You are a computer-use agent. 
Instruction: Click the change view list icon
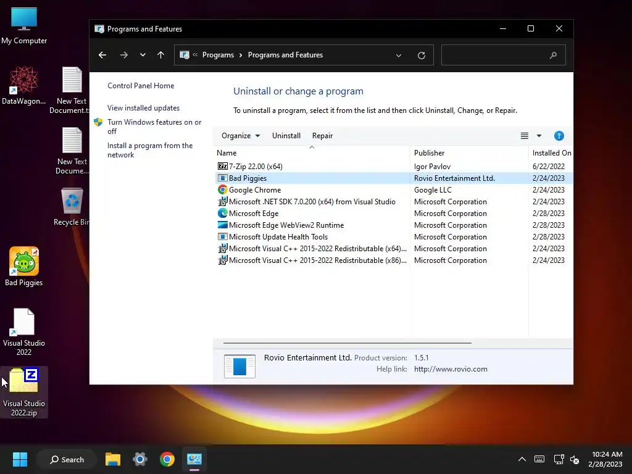point(525,136)
